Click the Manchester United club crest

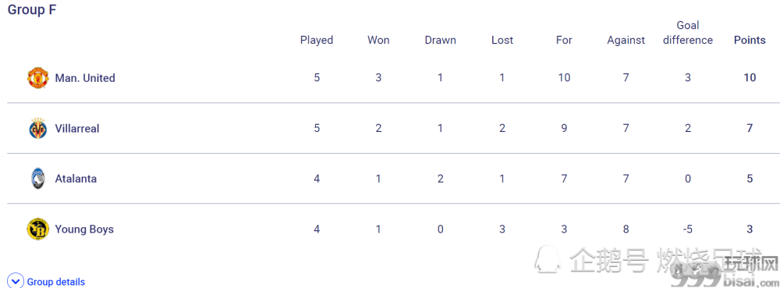click(x=37, y=78)
